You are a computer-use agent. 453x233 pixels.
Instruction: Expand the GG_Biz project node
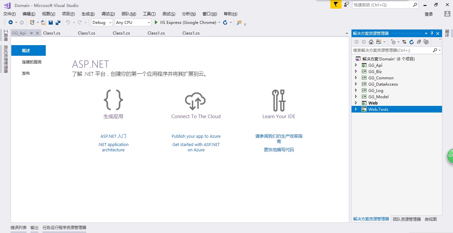[356, 71]
